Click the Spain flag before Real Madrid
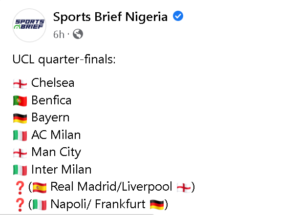Image resolution: width=298 pixels, height=215 pixels. click(x=40, y=187)
